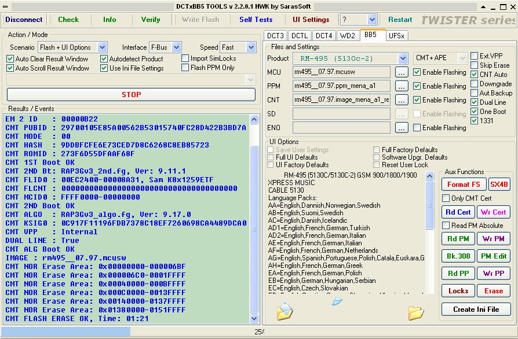Switch to DCT4 tab
The height and width of the screenshot is (339, 518).
tap(324, 36)
